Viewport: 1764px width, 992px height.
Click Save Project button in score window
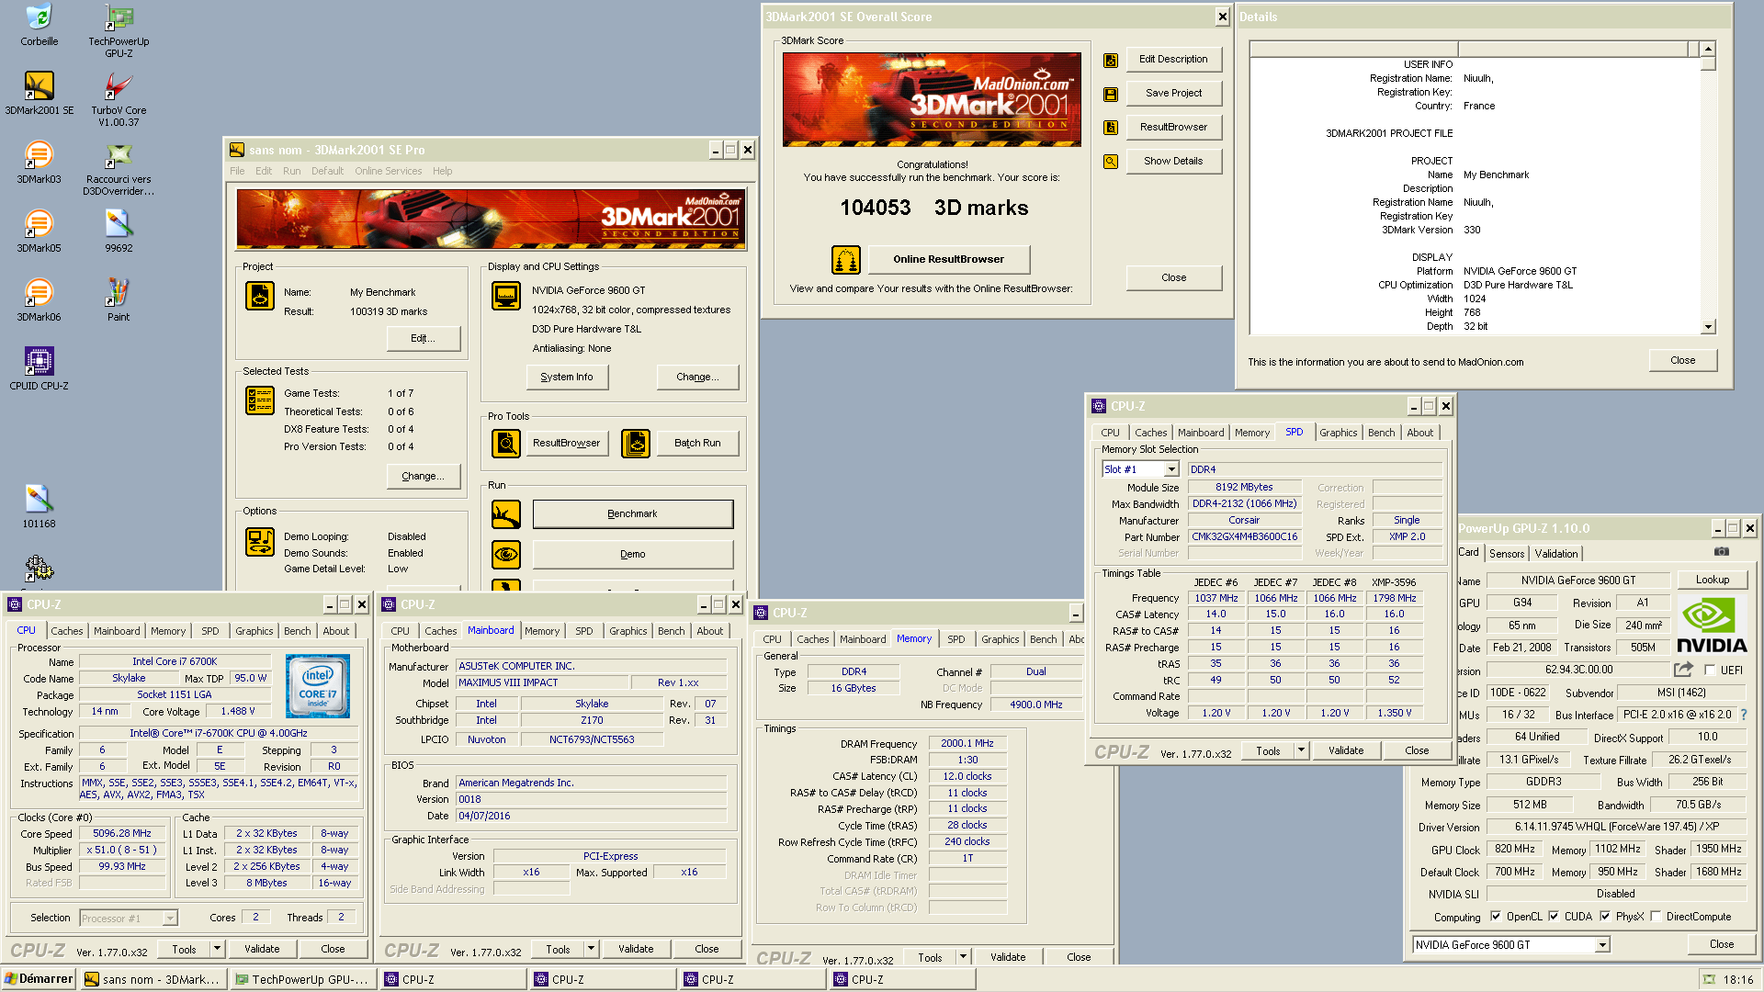pos(1173,94)
